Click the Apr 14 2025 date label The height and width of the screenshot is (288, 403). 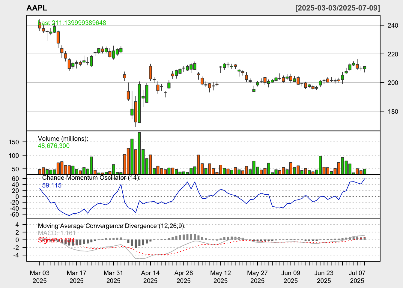[x=150, y=277]
